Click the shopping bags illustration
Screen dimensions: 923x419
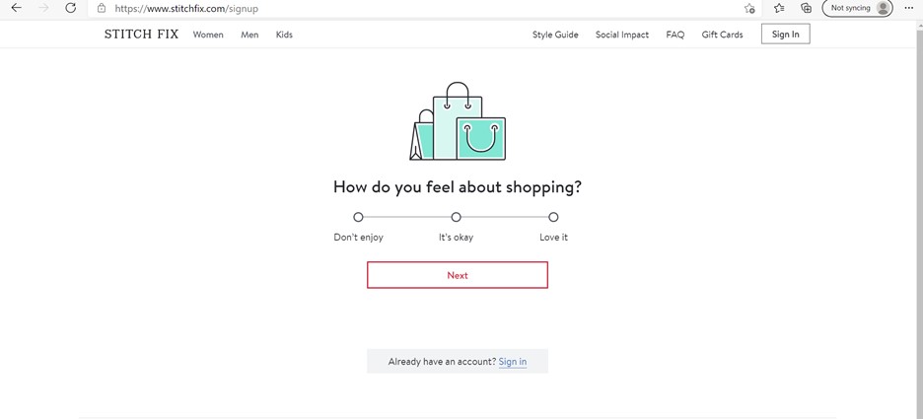point(458,121)
